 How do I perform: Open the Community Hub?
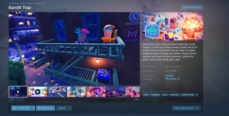pos(192,7)
